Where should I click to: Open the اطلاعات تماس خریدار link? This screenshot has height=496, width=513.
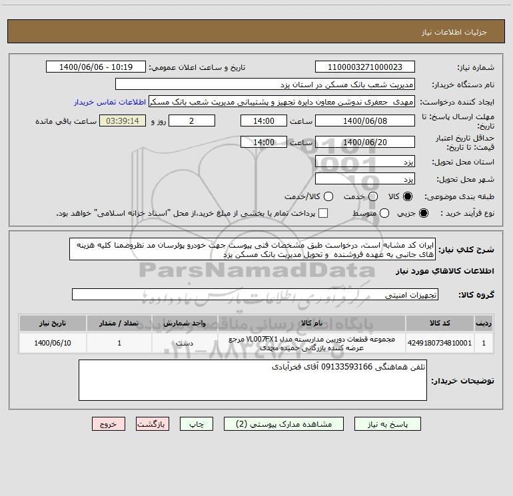coord(110,102)
